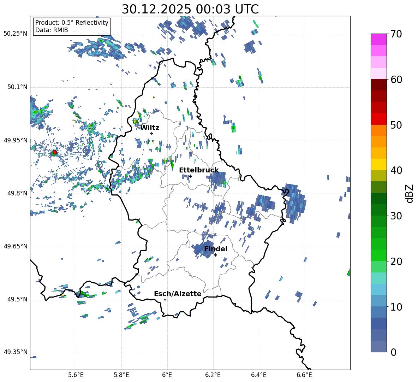Viewport: 418px width, 382px height.
Task: Click the 5.6°E longitude label
Action: (x=76, y=375)
